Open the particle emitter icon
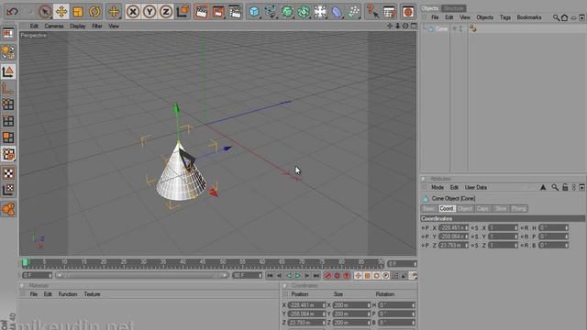 pos(353,12)
